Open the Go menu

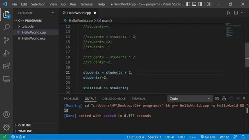(63, 4)
